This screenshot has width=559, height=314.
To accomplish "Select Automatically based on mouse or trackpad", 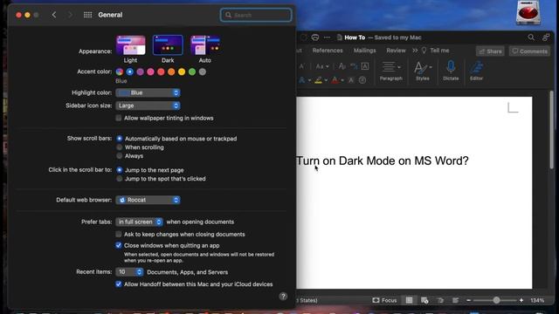I will 120,139.
